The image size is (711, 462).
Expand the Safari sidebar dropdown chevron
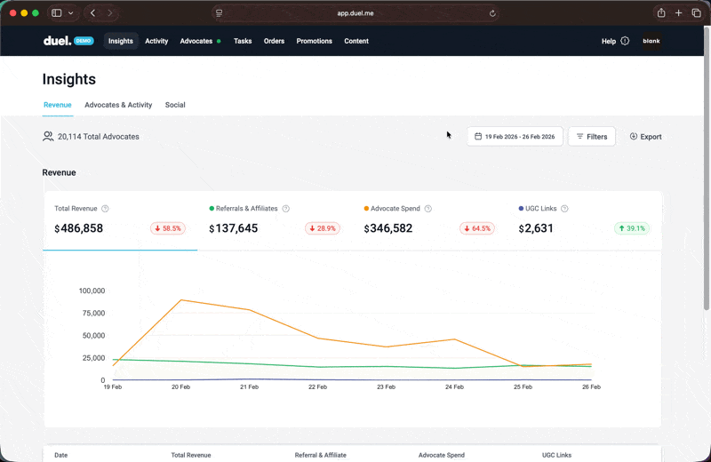(x=71, y=13)
